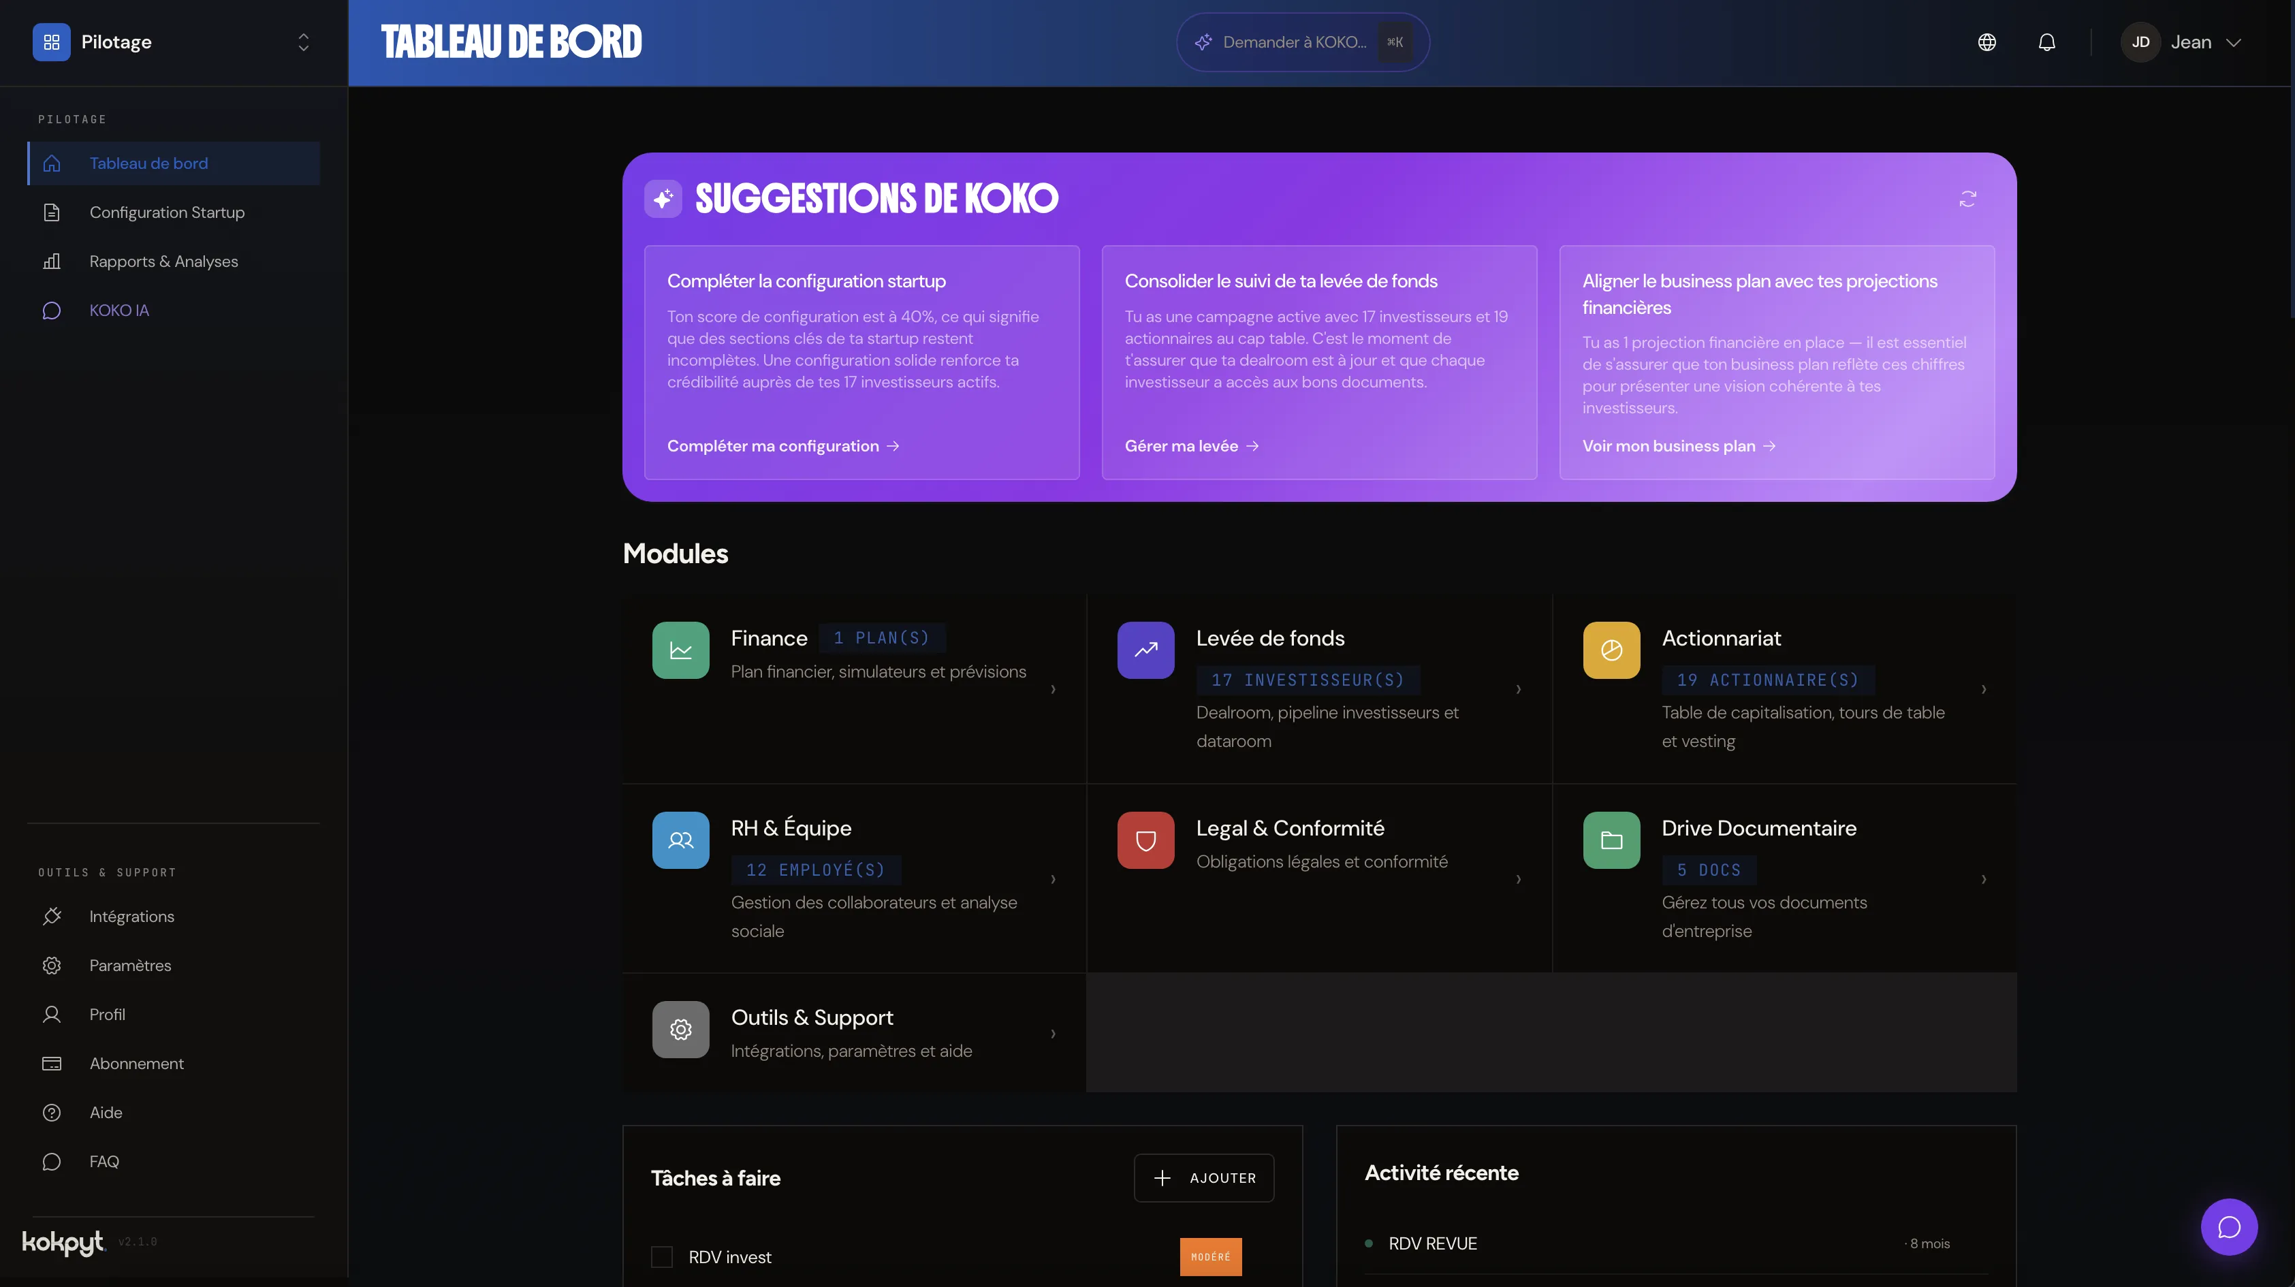Expand the Legal & Conformité chevron

[1518, 879]
